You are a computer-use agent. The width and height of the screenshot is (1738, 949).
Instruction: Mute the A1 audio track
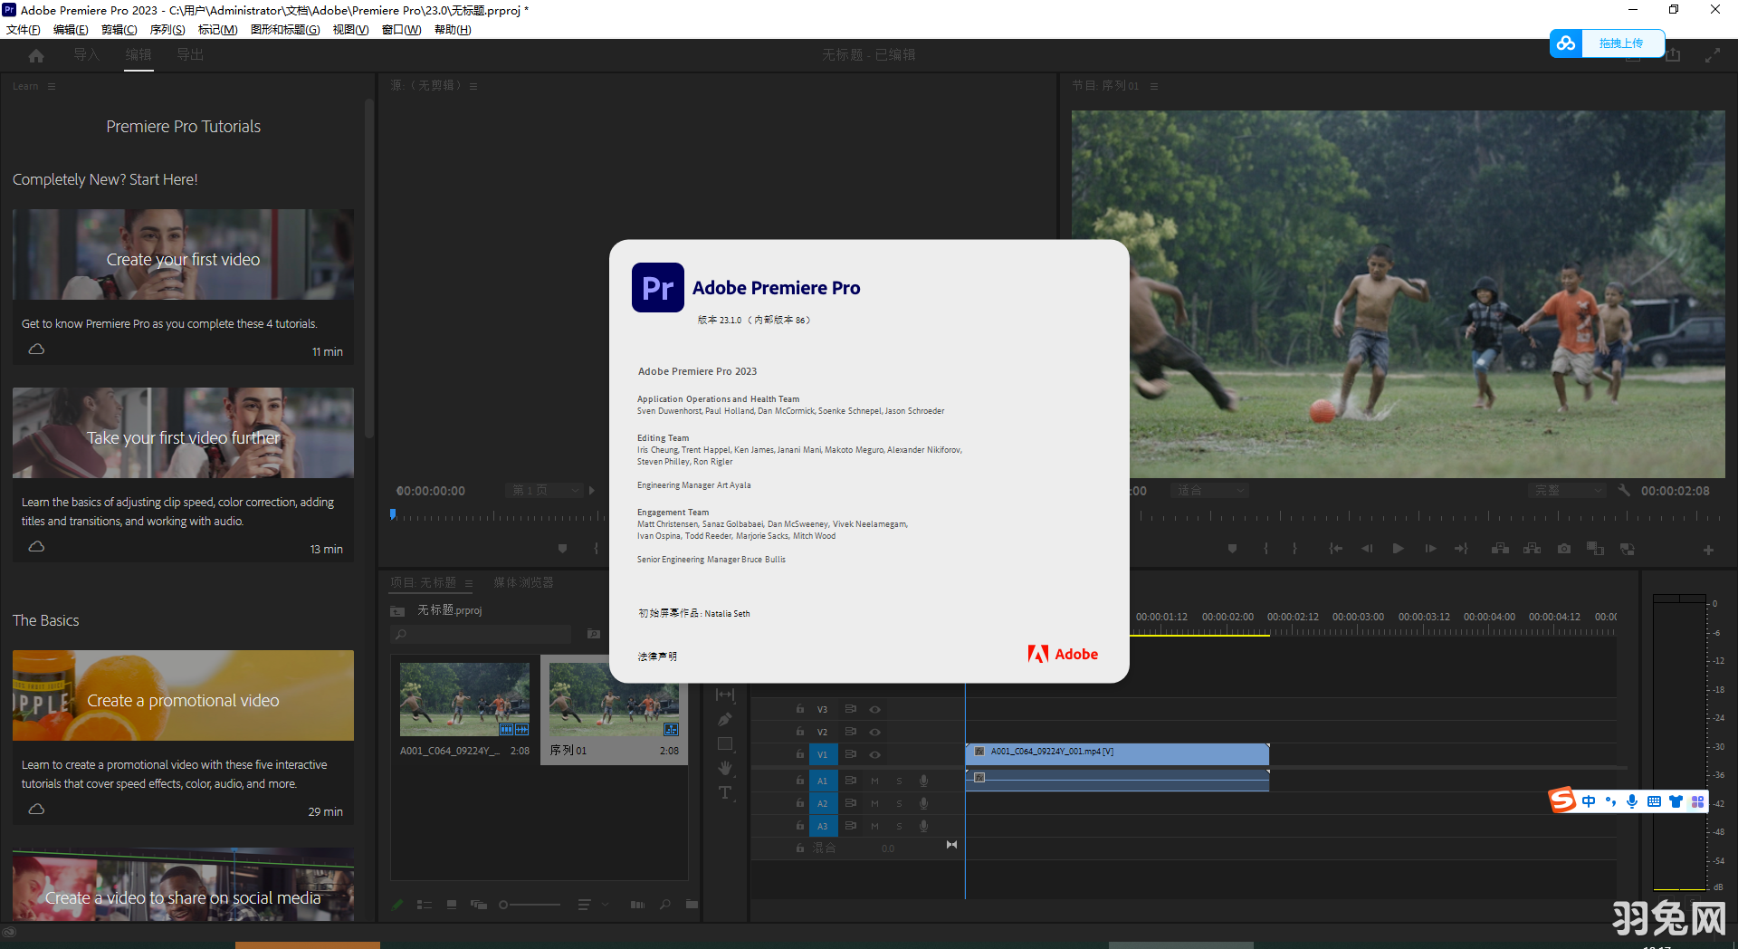pyautogui.click(x=874, y=780)
